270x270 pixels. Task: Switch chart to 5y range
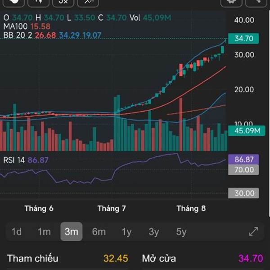coord(181,232)
